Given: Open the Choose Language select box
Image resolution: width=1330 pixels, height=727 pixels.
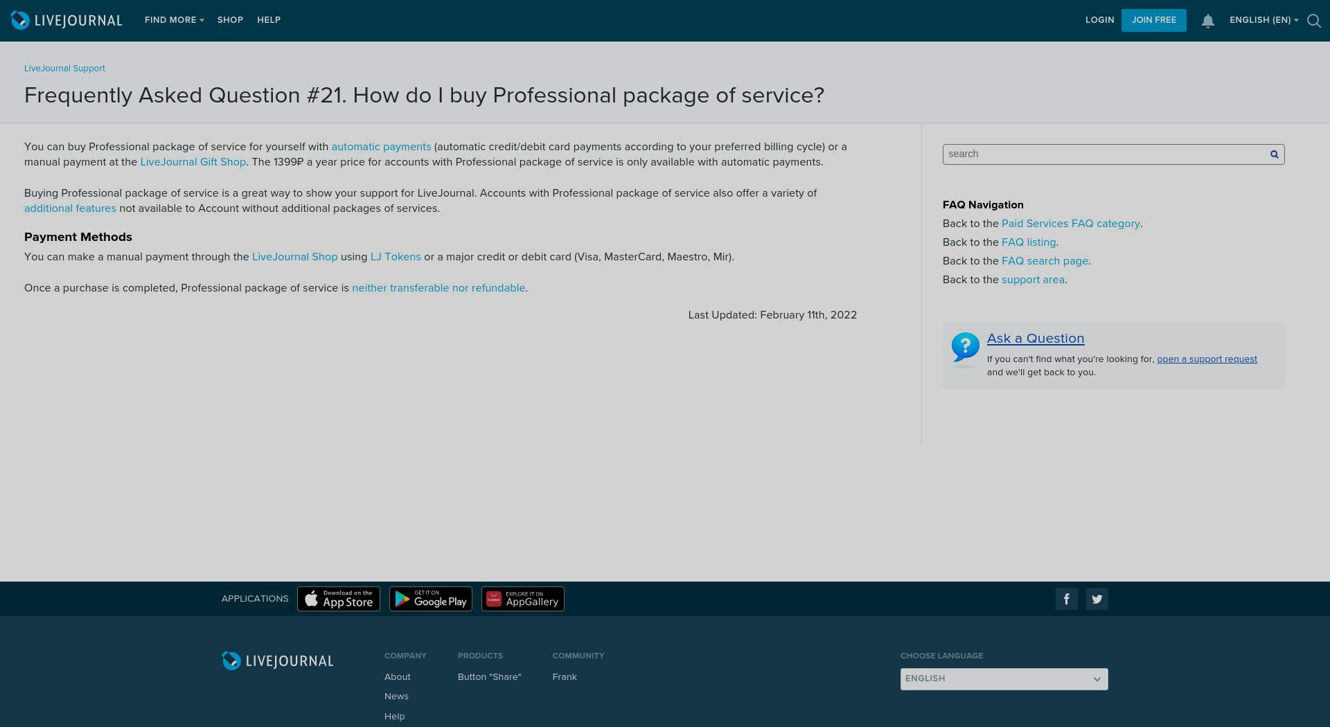Looking at the screenshot, I should pyautogui.click(x=1004, y=679).
